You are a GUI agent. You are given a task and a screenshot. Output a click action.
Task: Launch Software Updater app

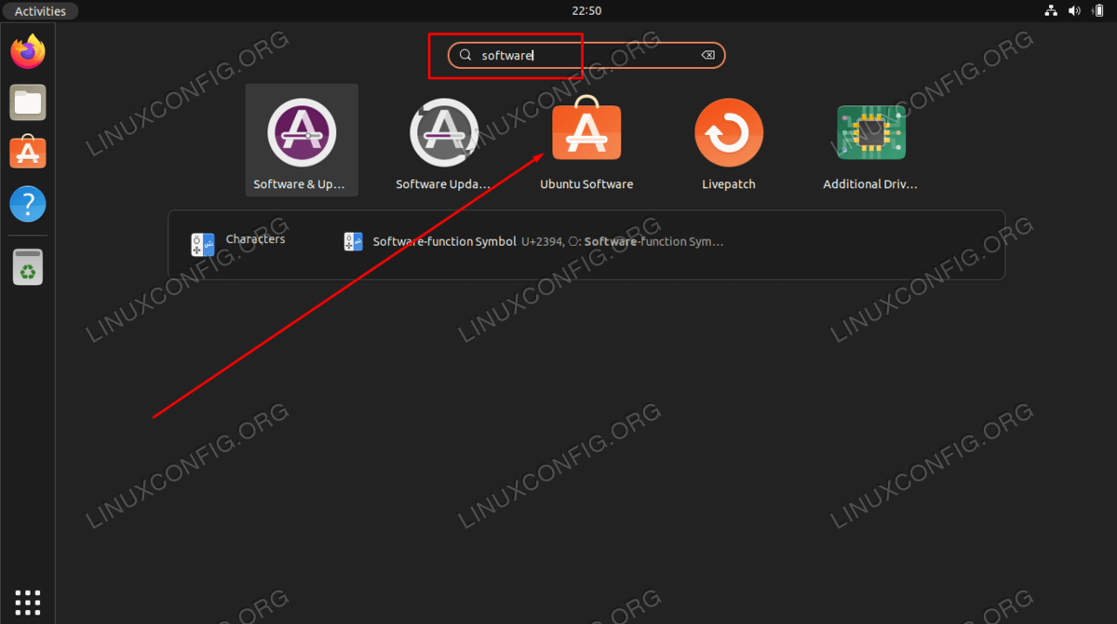point(444,140)
